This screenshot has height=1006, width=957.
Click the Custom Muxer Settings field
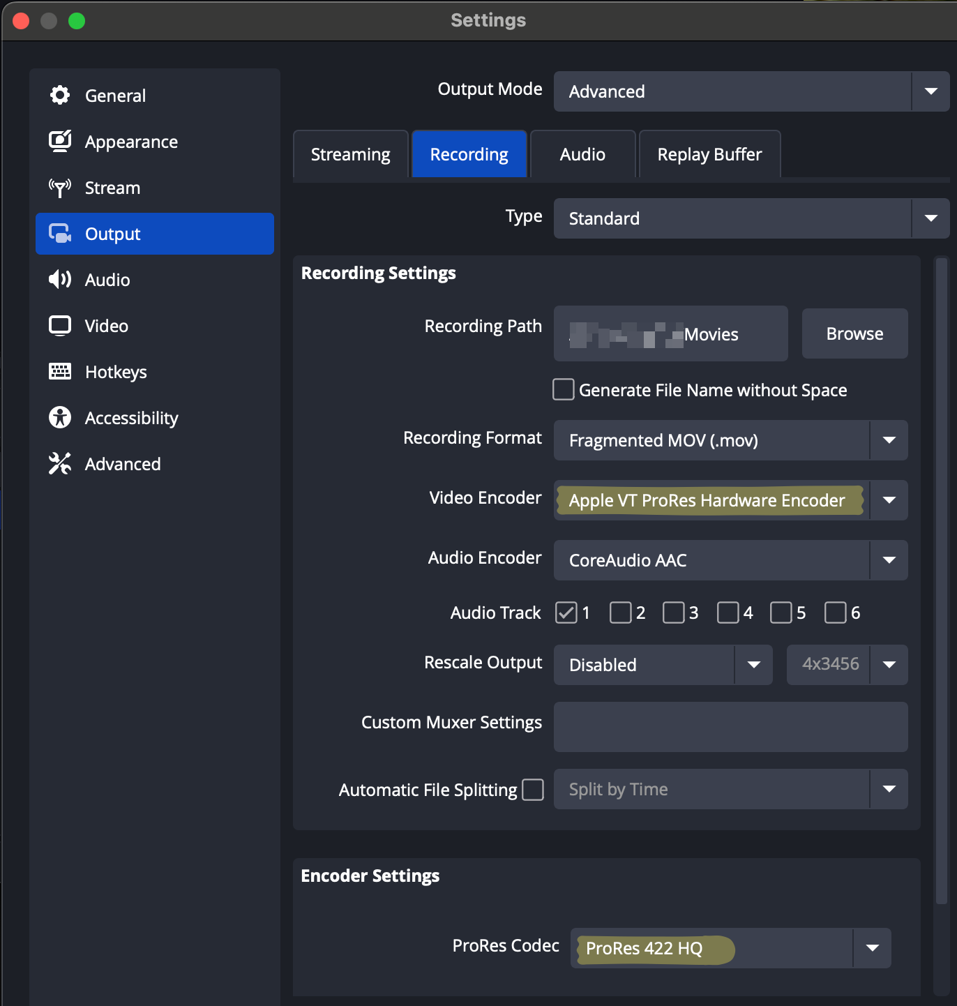click(x=730, y=727)
